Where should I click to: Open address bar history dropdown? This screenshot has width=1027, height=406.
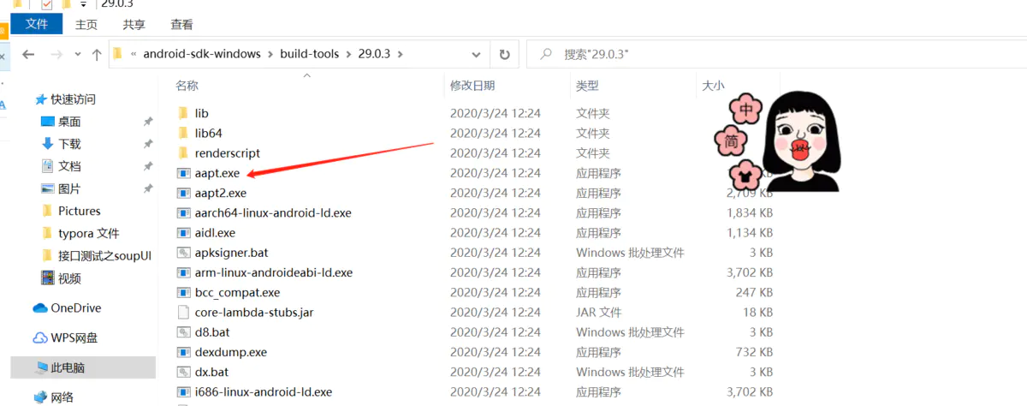[x=477, y=54]
